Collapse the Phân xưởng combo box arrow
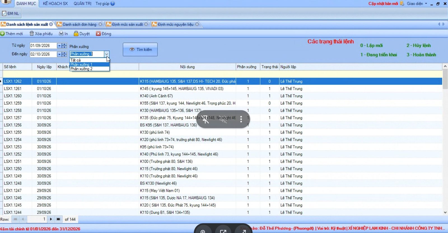Screen dimensions: 448x233 click(106, 54)
